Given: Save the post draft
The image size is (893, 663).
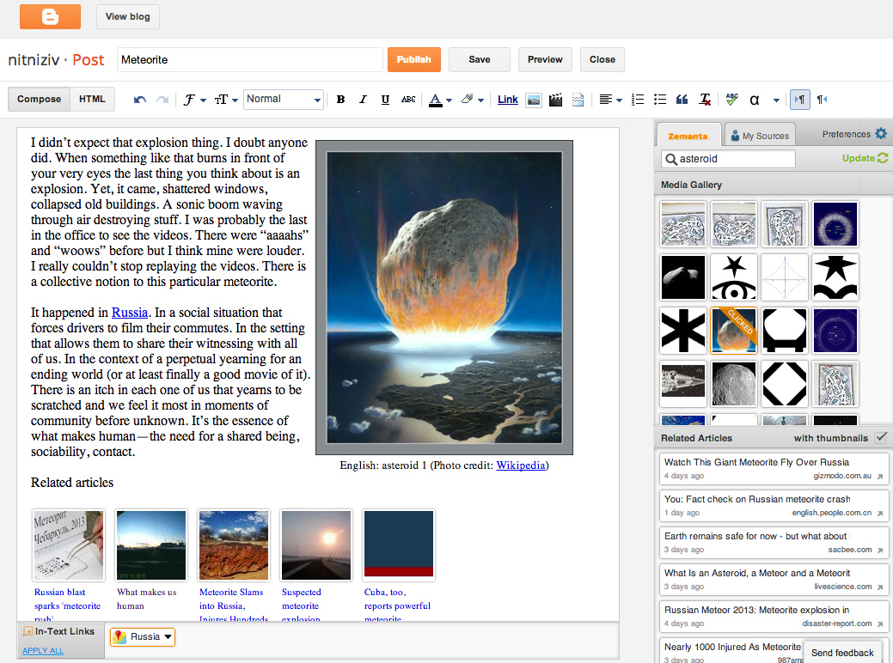Looking at the screenshot, I should [480, 59].
